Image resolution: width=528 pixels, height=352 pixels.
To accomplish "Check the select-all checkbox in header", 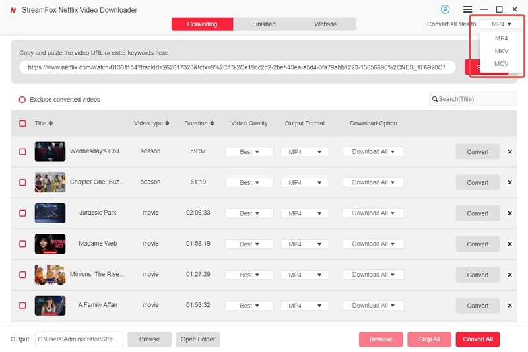I will pyautogui.click(x=22, y=123).
